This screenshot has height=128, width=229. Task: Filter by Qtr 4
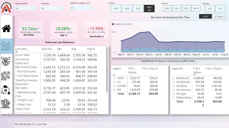pos(196,8)
